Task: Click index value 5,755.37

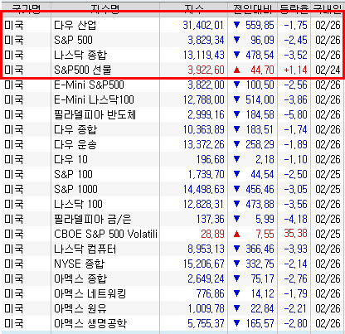Action: pos(206,323)
